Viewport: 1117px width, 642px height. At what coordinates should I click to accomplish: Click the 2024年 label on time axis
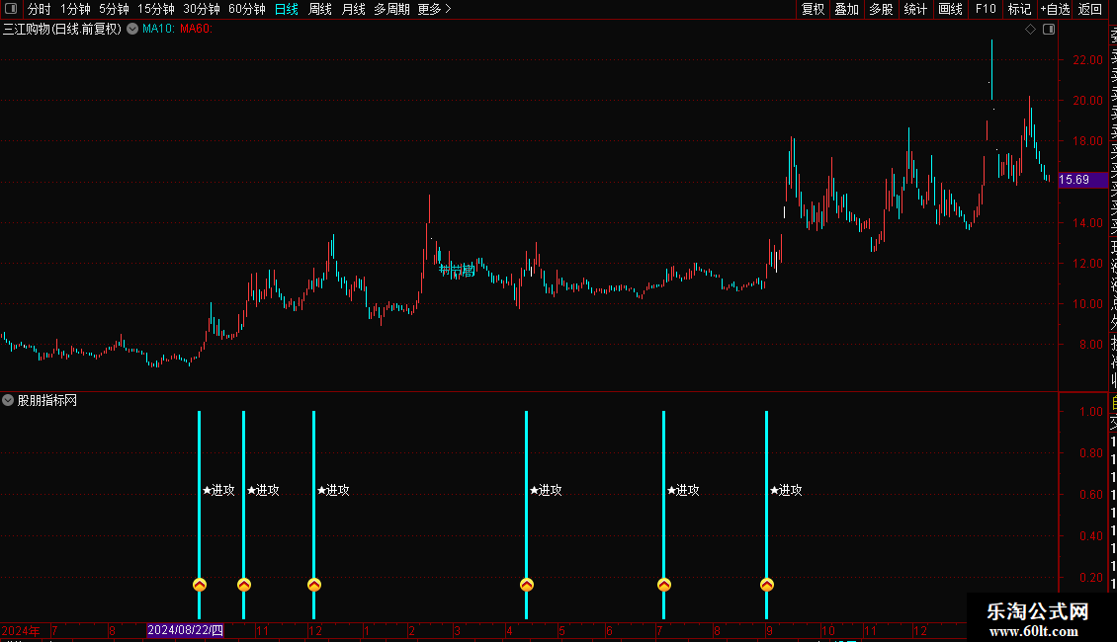(x=21, y=630)
